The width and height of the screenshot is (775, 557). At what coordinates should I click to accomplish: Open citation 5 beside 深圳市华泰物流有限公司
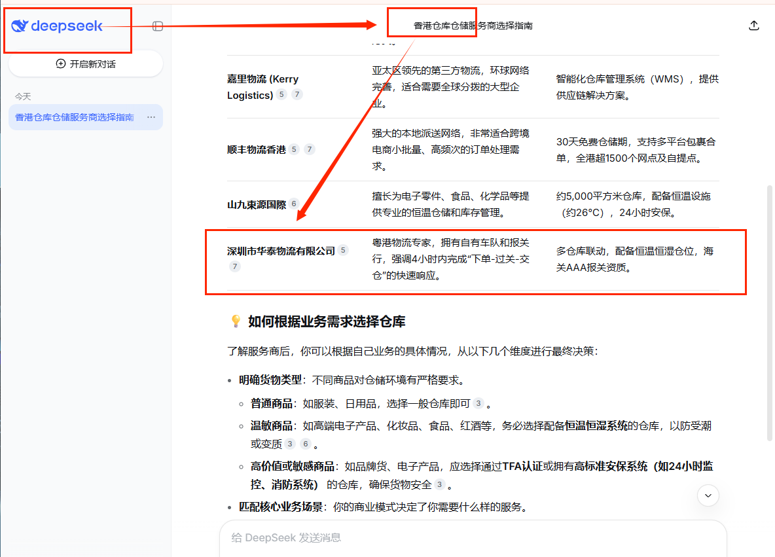343,250
